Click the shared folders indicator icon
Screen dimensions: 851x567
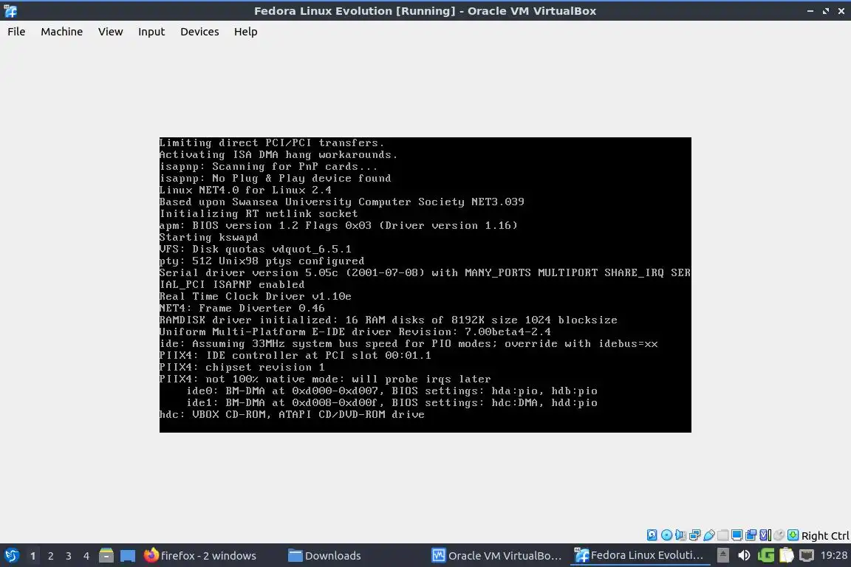(723, 535)
